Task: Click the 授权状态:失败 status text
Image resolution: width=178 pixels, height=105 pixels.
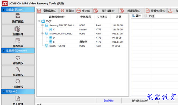Action: [x=140, y=101]
